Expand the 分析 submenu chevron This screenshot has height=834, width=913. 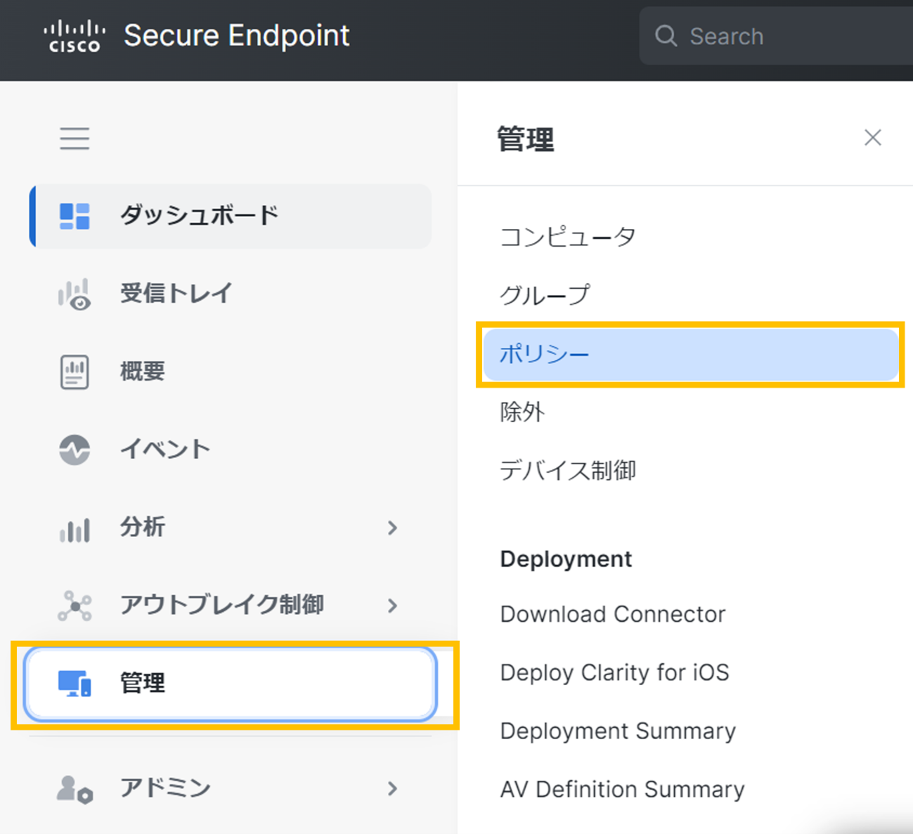coord(392,528)
